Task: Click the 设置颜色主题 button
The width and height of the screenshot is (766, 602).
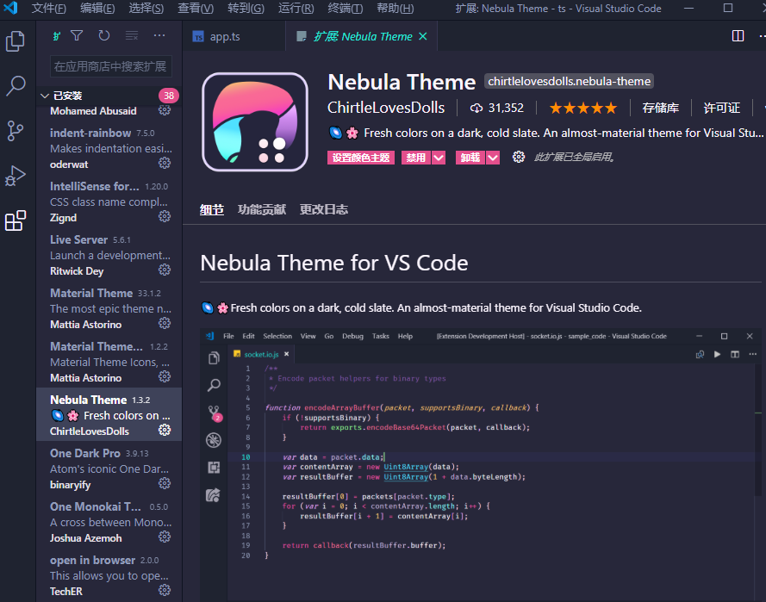Action: coord(361,158)
